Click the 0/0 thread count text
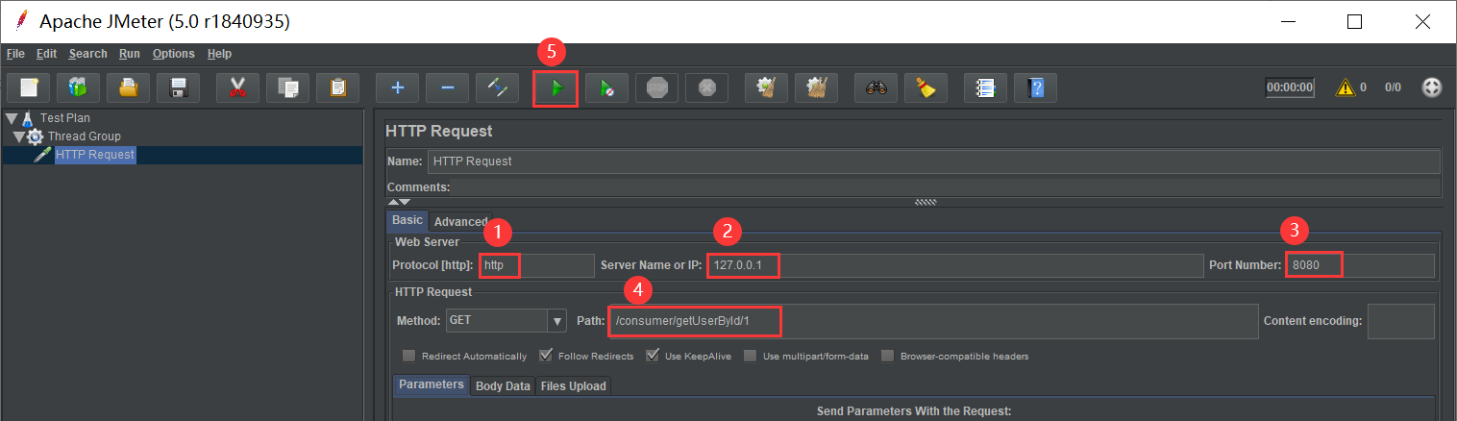1457x421 pixels. tap(1393, 87)
